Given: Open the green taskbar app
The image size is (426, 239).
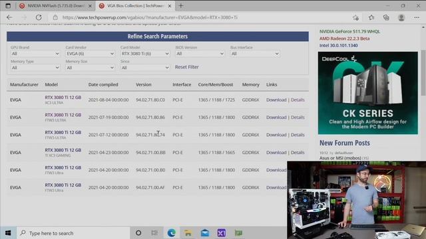Looking at the screenshot, I should click(x=238, y=233).
